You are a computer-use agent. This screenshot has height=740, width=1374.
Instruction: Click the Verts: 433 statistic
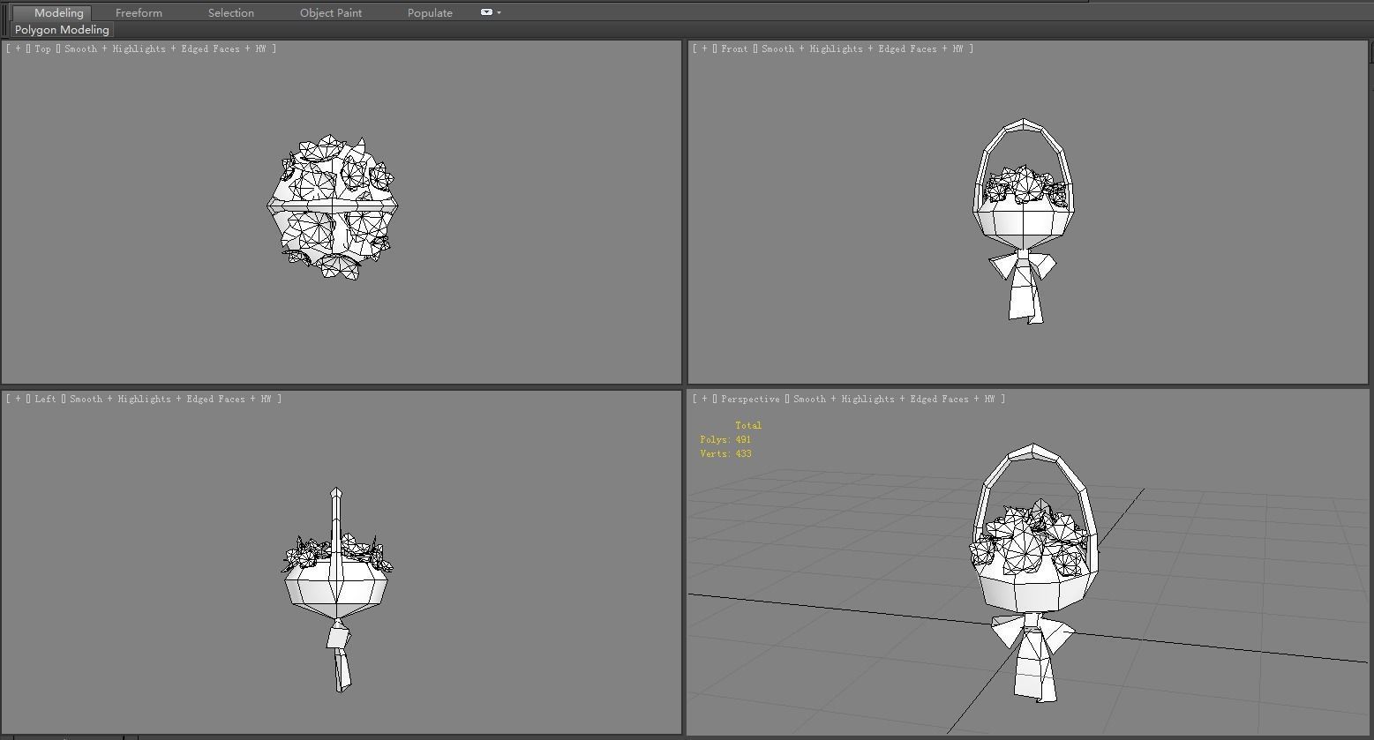tap(725, 453)
